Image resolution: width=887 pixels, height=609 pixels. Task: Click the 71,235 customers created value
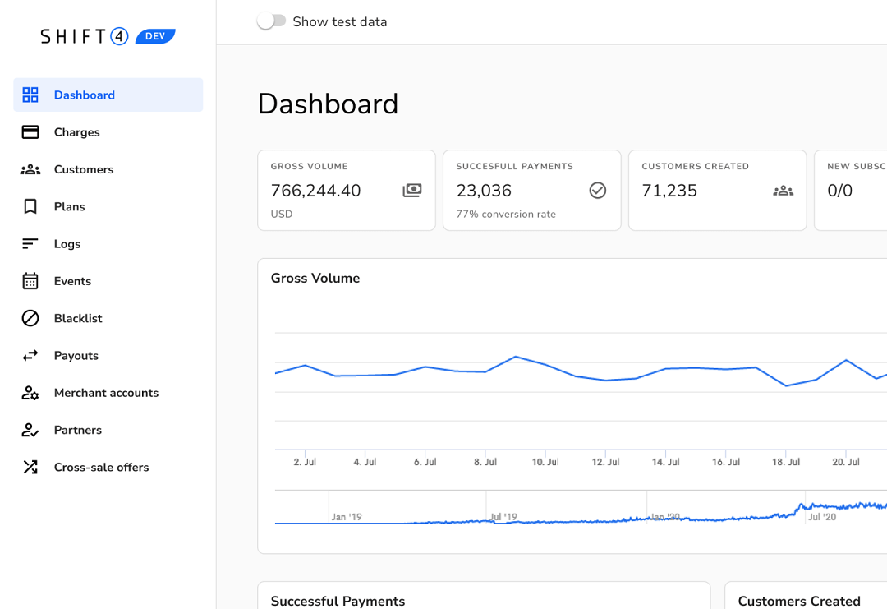[x=669, y=191]
